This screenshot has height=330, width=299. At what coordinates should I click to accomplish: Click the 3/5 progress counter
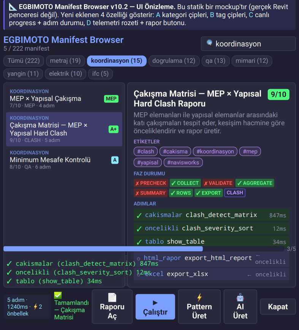(x=291, y=249)
